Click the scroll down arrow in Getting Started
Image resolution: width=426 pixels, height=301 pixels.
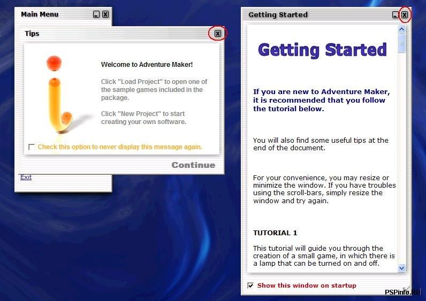coord(402,268)
